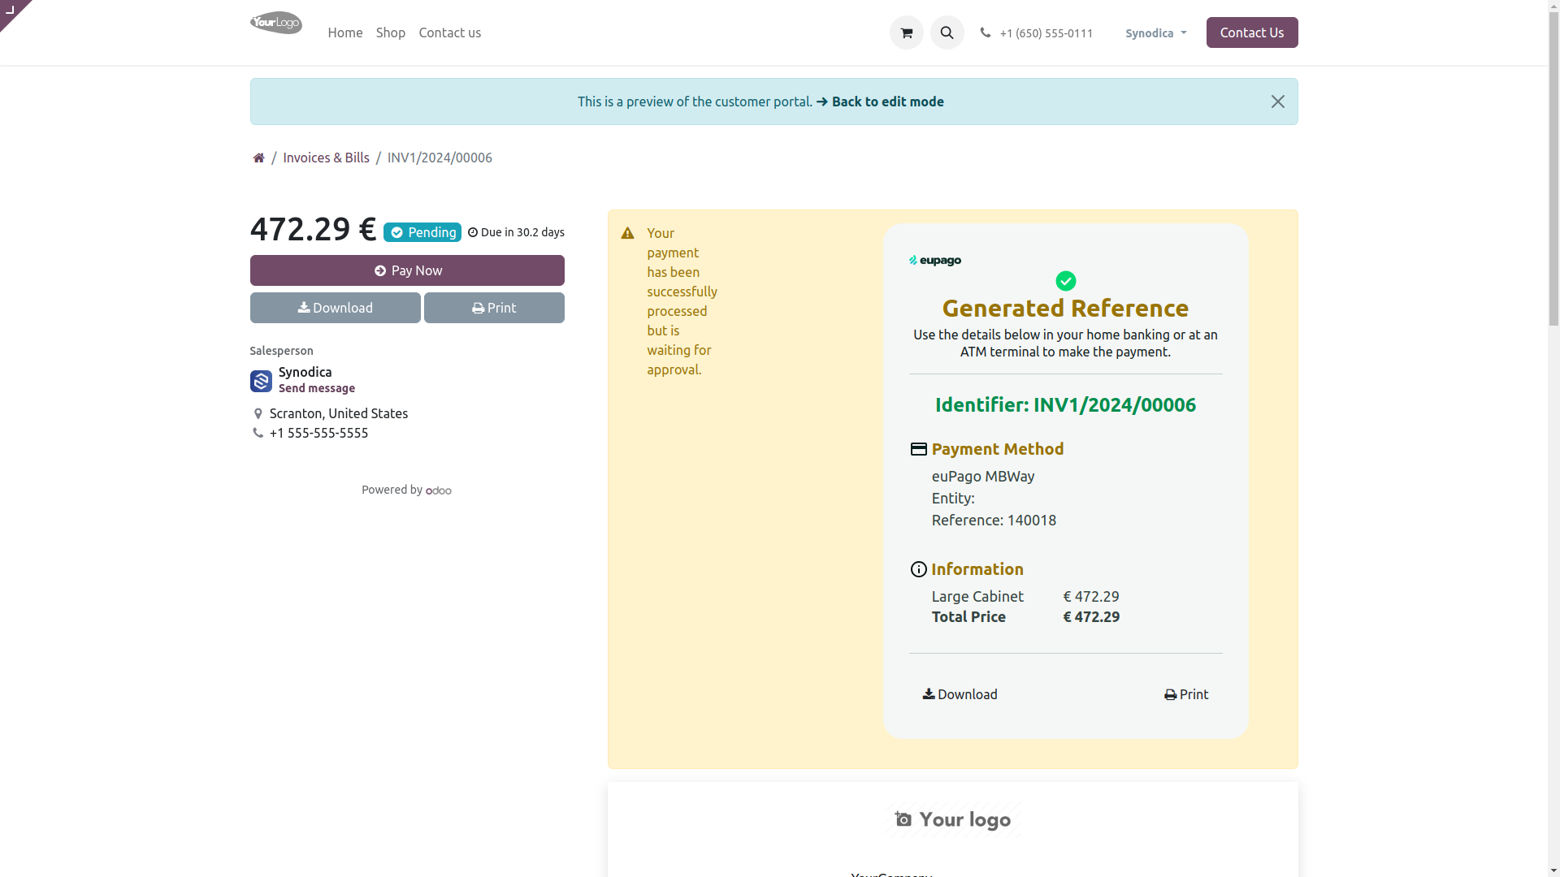Click the camera icon in Your logo
This screenshot has height=877, width=1560.
[903, 819]
